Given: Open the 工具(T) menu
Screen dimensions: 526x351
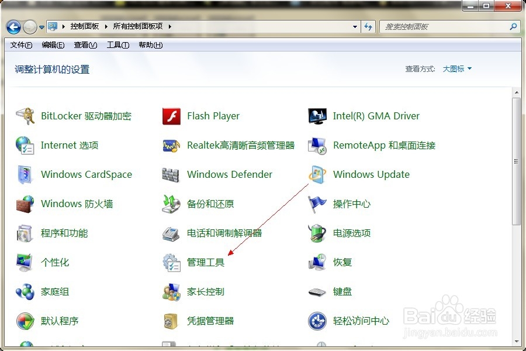Looking at the screenshot, I should pyautogui.click(x=118, y=45).
